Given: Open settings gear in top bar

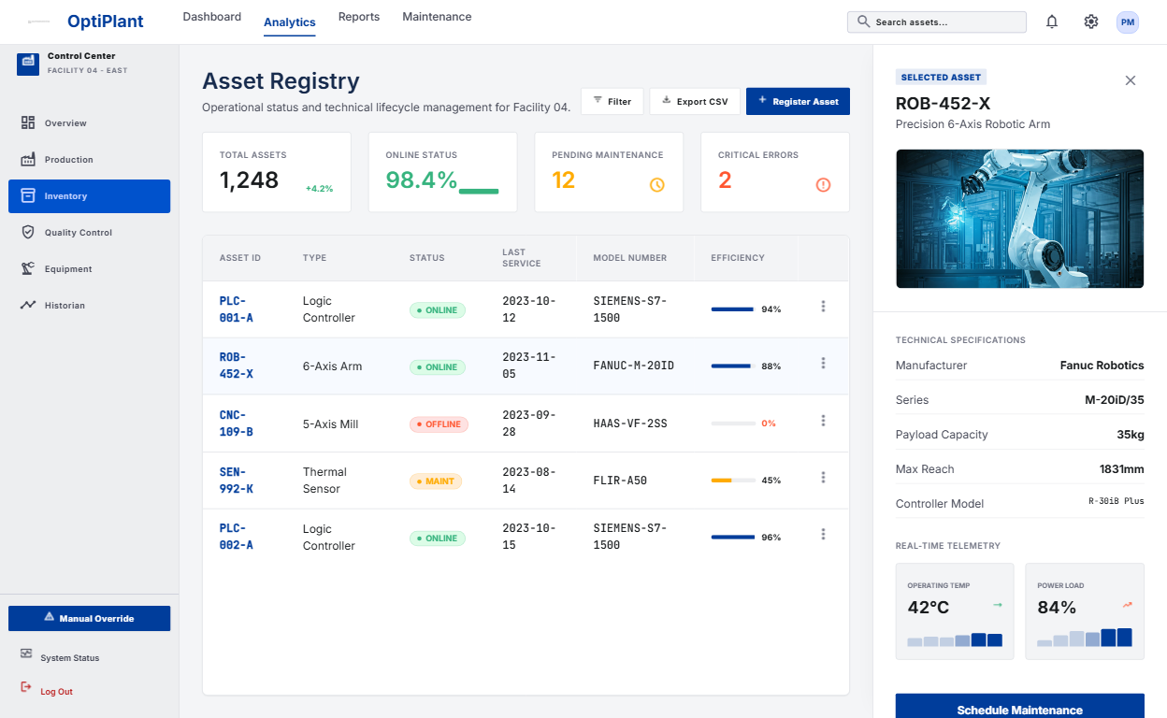Looking at the screenshot, I should (1091, 22).
